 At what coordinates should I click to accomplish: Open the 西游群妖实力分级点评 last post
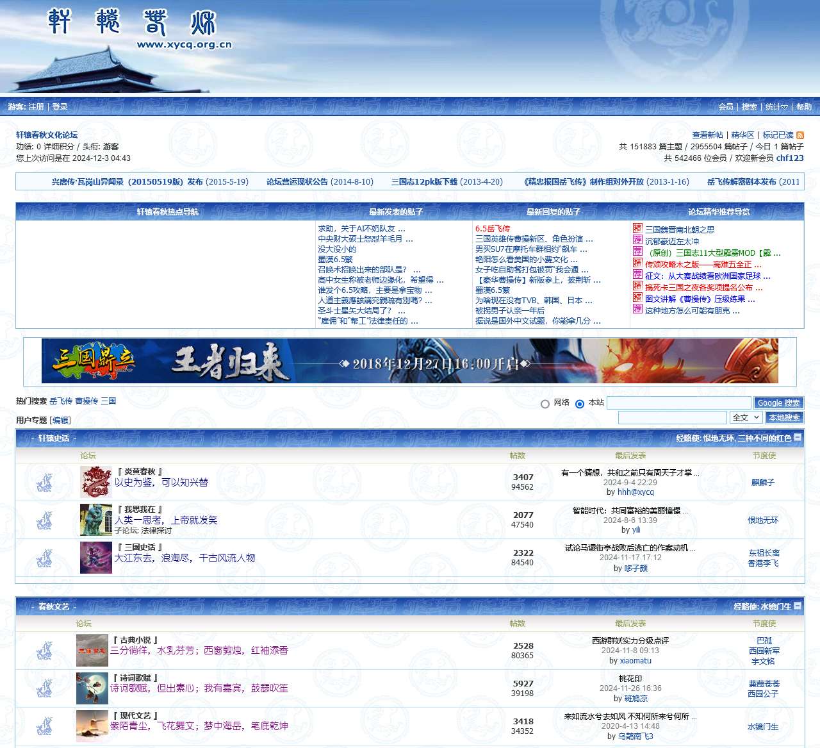point(630,641)
